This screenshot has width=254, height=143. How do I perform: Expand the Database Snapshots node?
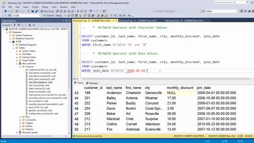coord(10,39)
